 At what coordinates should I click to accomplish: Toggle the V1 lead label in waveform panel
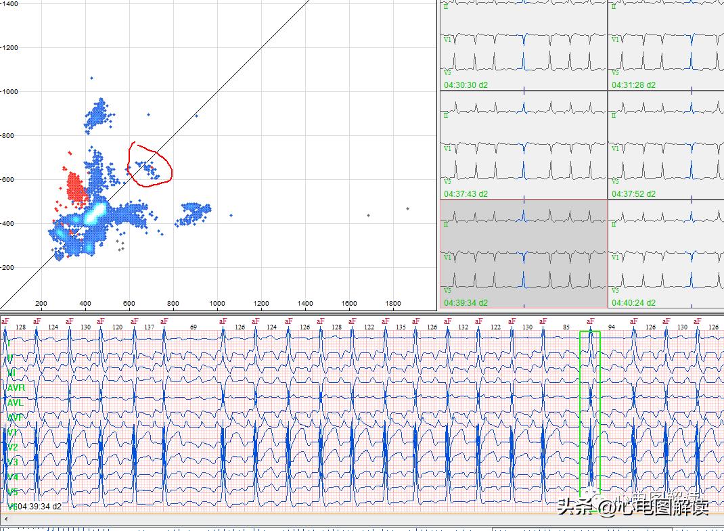tap(13, 433)
